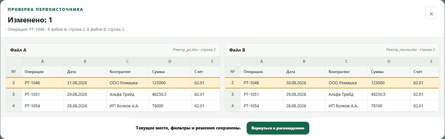Click Счёт header in Файл A
Image resolution: width=445 pixels, height=139 pixels.
pyautogui.click(x=205, y=72)
